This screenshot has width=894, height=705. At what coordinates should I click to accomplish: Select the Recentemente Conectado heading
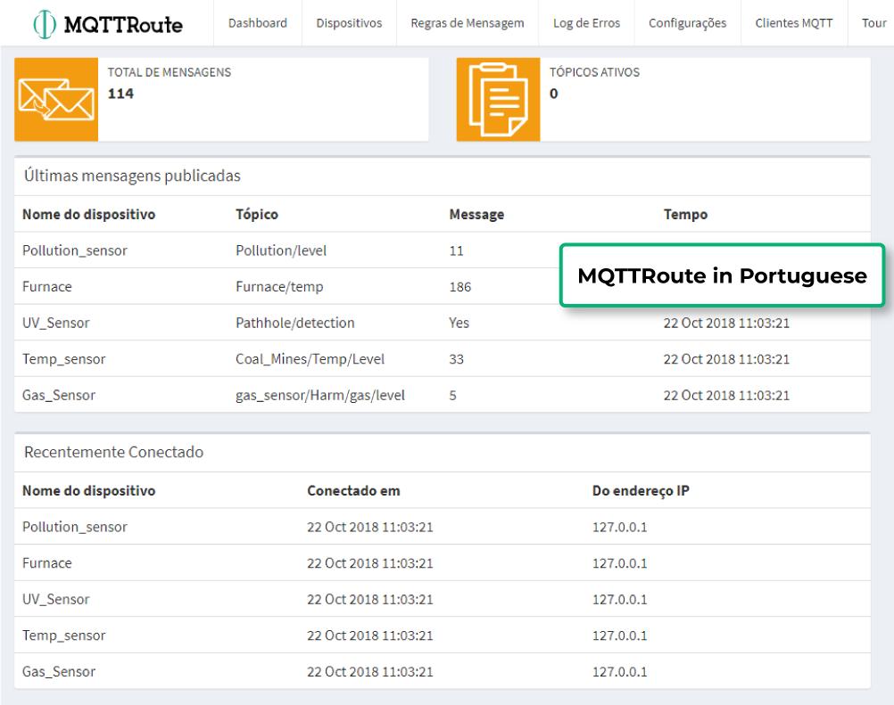click(113, 452)
